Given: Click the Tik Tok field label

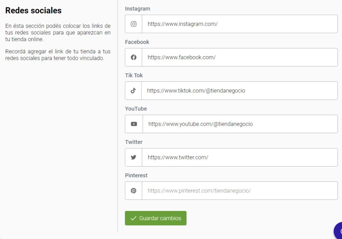Looking at the screenshot, I should [134, 75].
